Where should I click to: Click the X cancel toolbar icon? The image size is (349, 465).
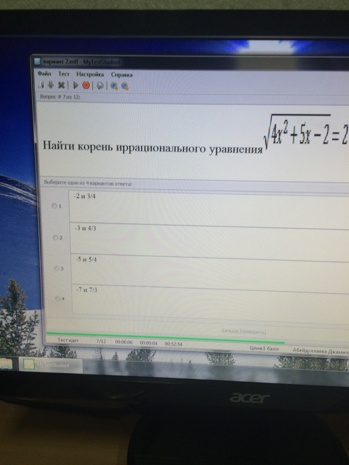61,84
